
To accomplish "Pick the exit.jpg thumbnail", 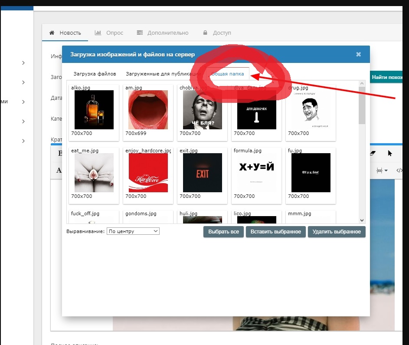I will point(203,173).
